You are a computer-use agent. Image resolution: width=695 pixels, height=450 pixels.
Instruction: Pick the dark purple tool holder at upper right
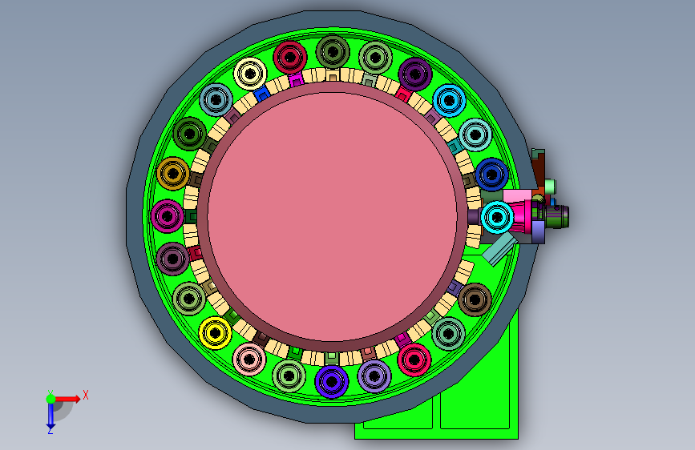tap(415, 74)
